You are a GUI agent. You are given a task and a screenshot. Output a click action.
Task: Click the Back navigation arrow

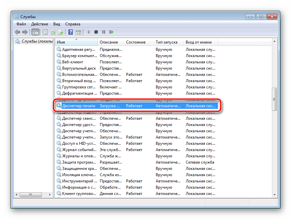17,32
